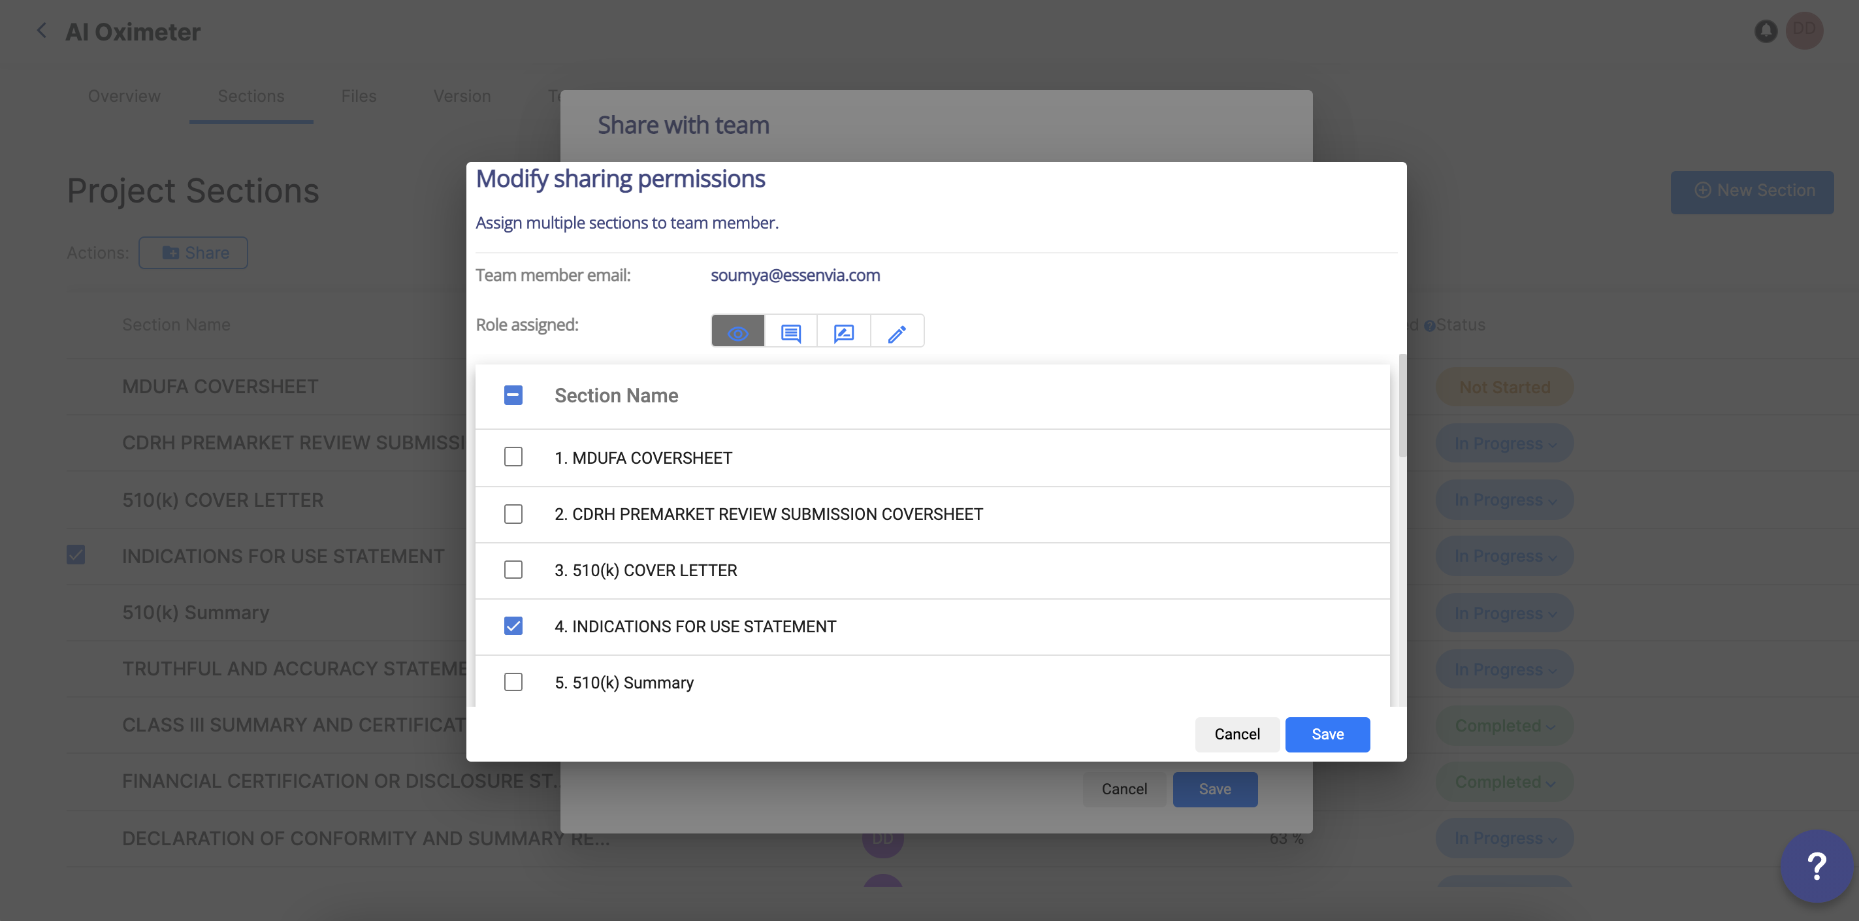Open Completed status dropdown for FINANCIAL CERTIFICATION
This screenshot has width=1859, height=921.
click(x=1504, y=782)
